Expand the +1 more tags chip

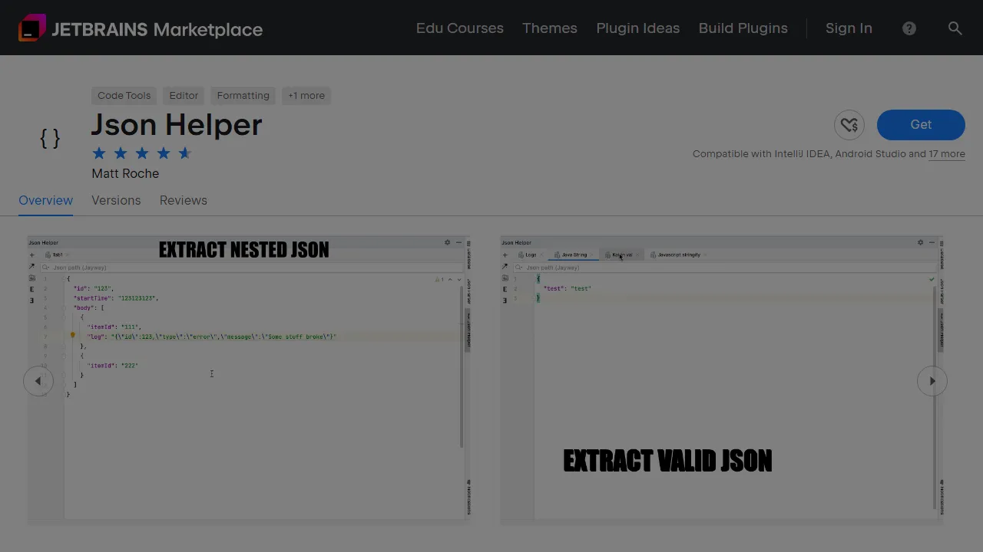click(x=306, y=95)
